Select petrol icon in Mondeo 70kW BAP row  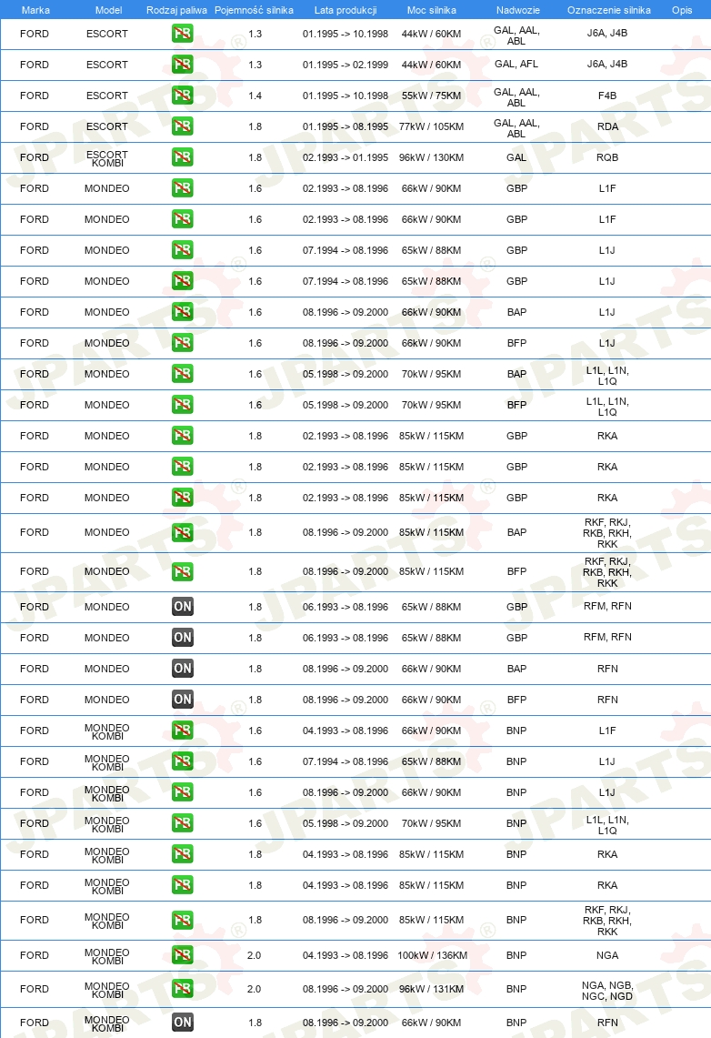click(x=183, y=374)
